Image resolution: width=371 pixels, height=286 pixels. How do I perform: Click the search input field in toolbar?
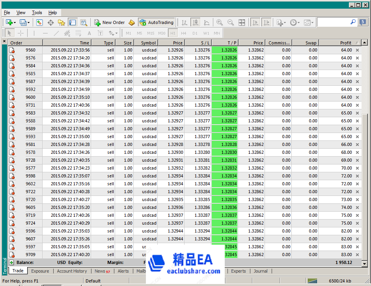(x=333, y=22)
